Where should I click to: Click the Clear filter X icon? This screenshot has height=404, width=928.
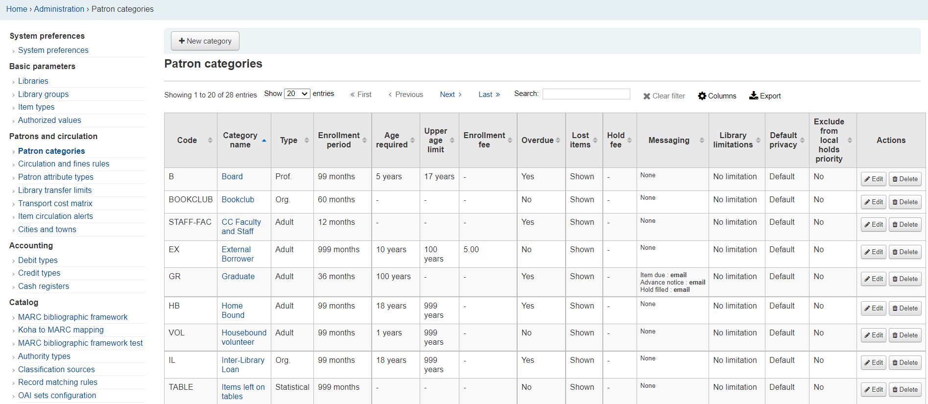646,96
